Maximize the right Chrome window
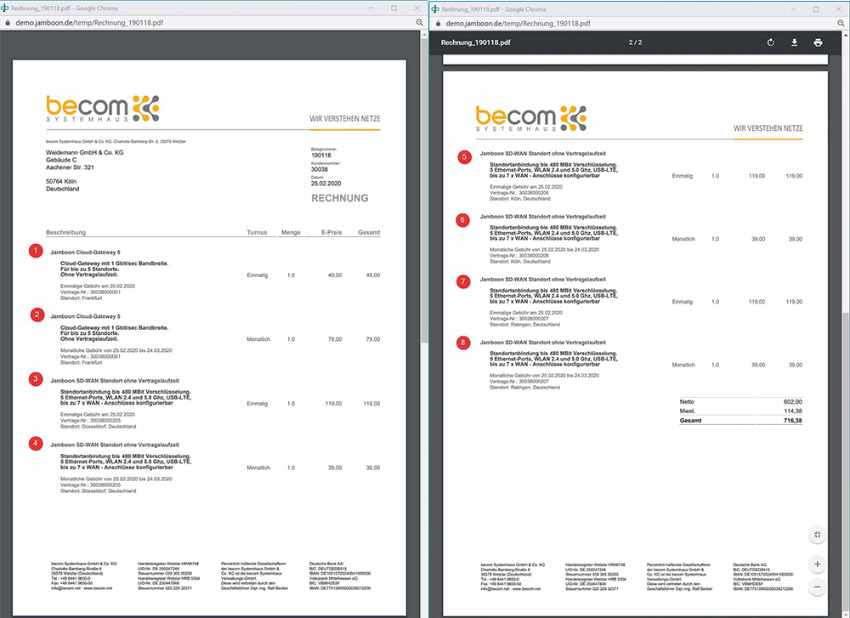Viewport: 850px width, 618px height. pyautogui.click(x=816, y=9)
